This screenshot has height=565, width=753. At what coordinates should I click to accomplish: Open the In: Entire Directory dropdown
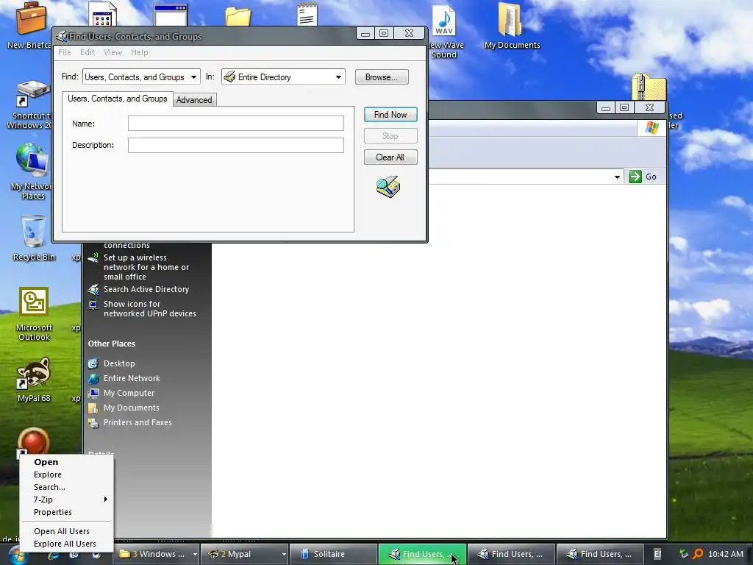click(338, 77)
